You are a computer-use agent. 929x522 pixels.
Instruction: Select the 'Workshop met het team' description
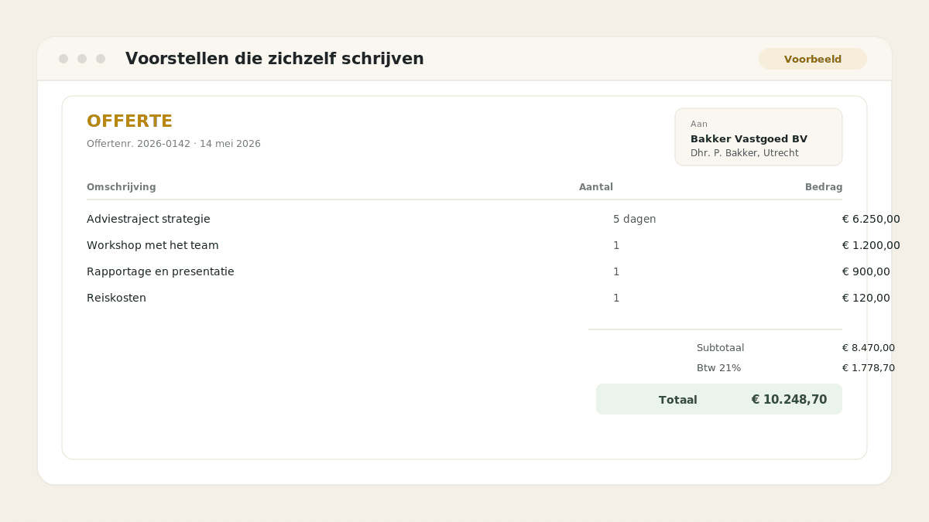coord(153,245)
